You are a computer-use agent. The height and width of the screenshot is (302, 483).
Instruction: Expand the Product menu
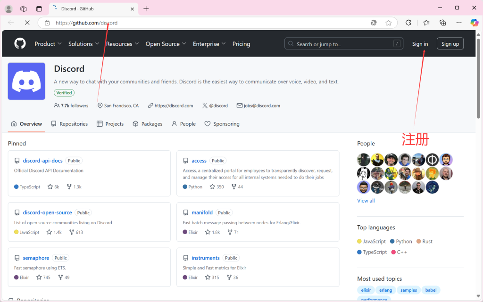[48, 44]
